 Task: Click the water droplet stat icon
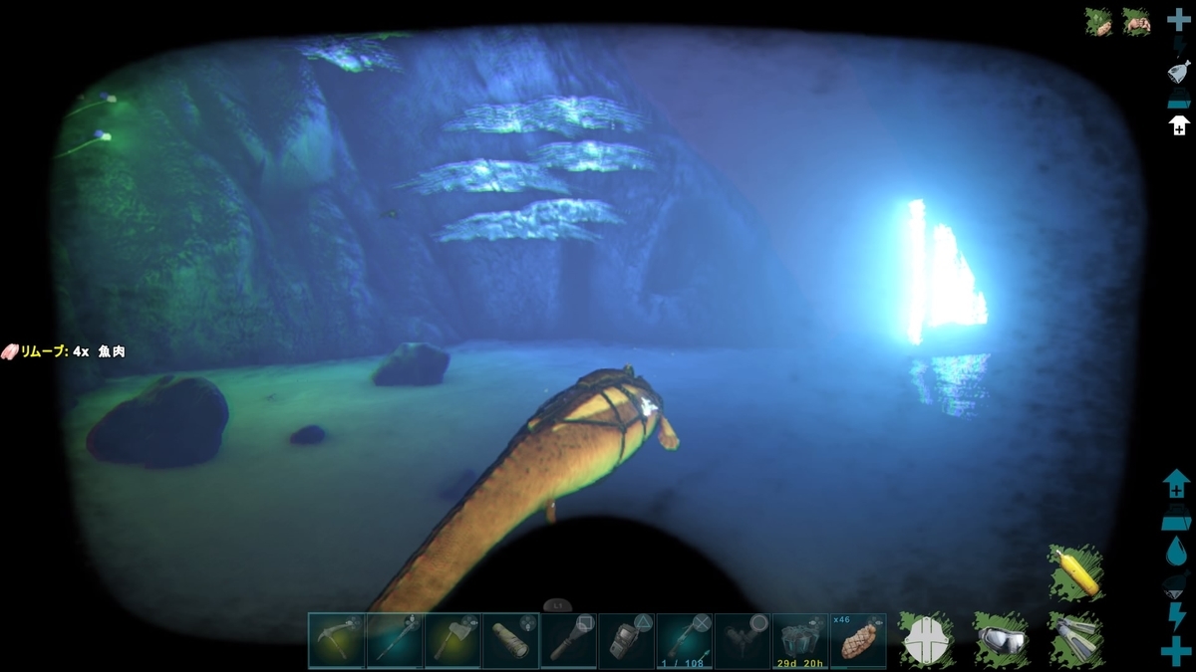click(x=1177, y=551)
